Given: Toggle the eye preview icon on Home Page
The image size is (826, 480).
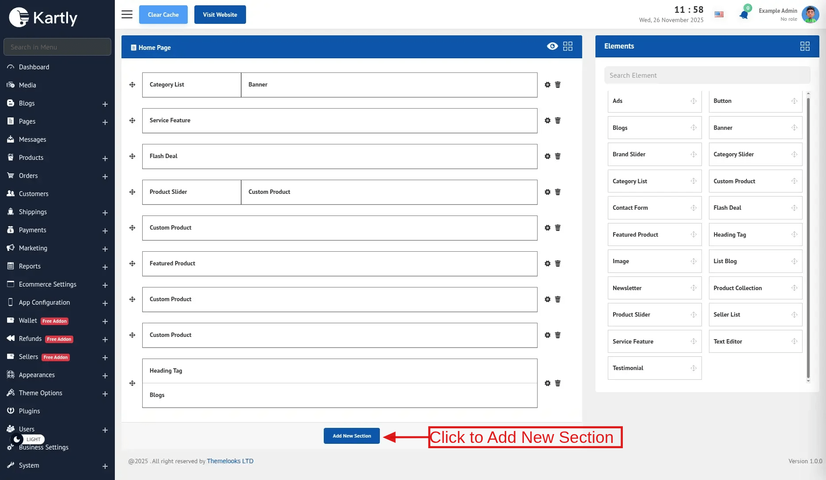Looking at the screenshot, I should tap(552, 46).
